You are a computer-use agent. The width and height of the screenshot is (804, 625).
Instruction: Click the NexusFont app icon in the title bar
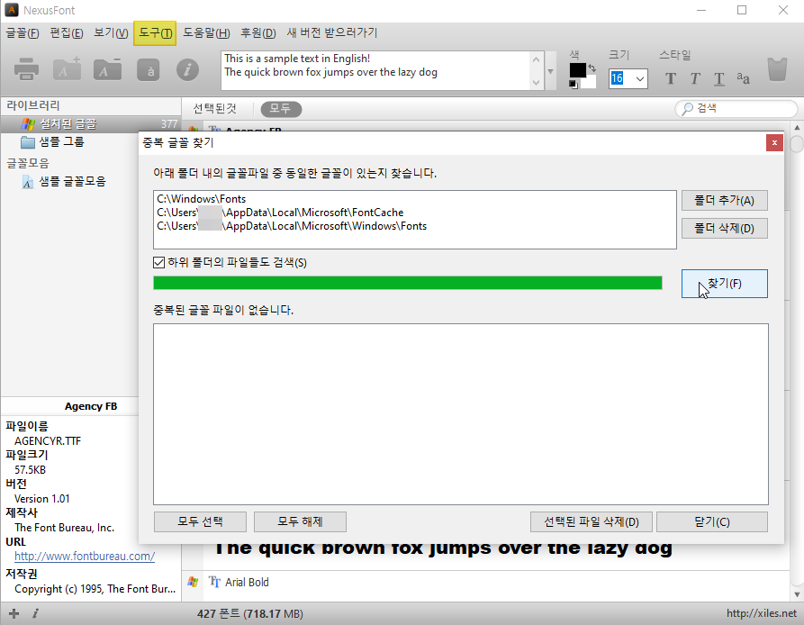click(x=12, y=10)
